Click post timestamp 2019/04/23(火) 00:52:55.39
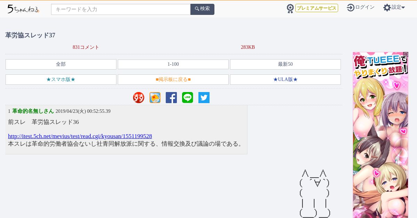This screenshot has height=218, width=417. pyautogui.click(x=83, y=111)
